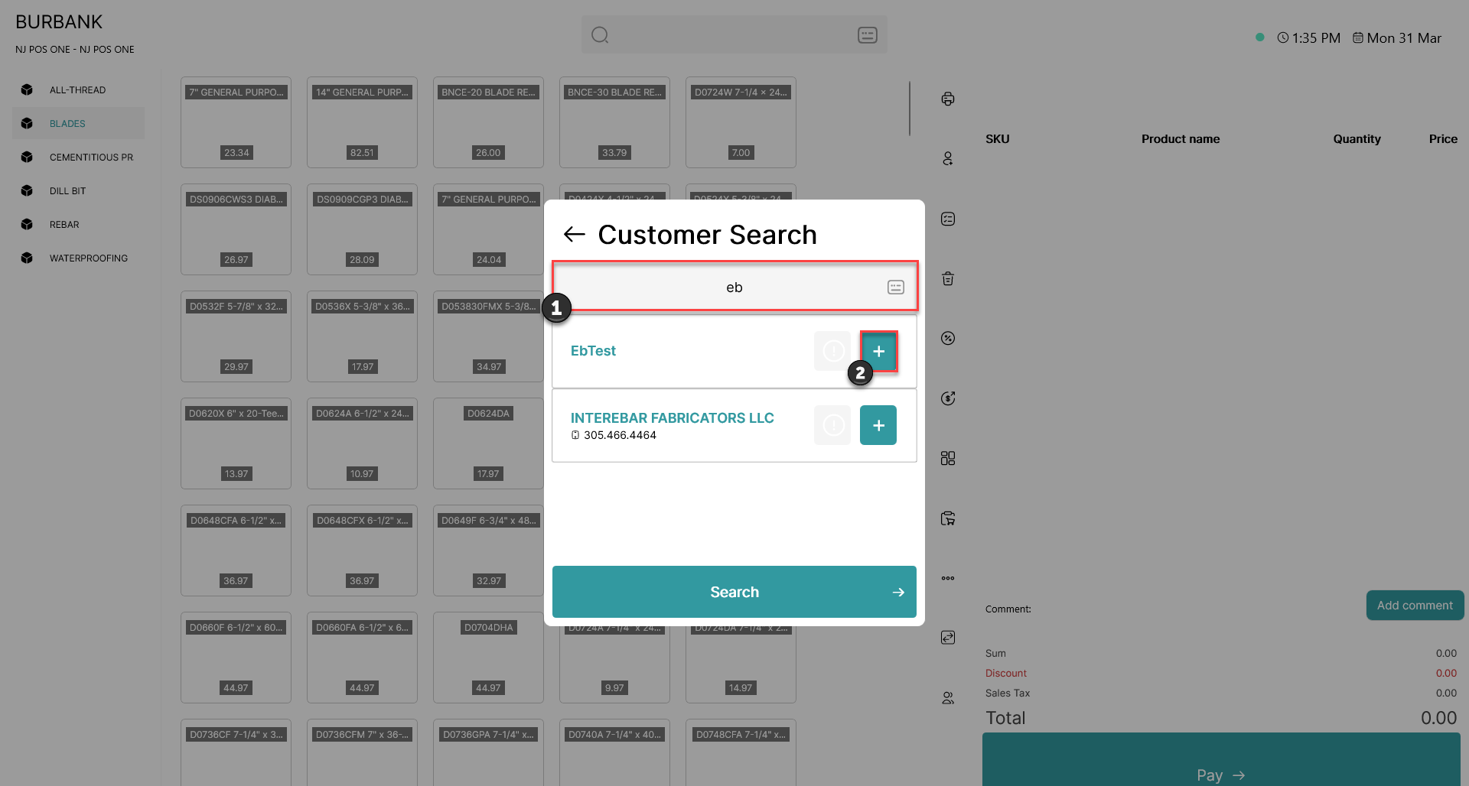Click the order list icon in side toolbar

point(948,219)
